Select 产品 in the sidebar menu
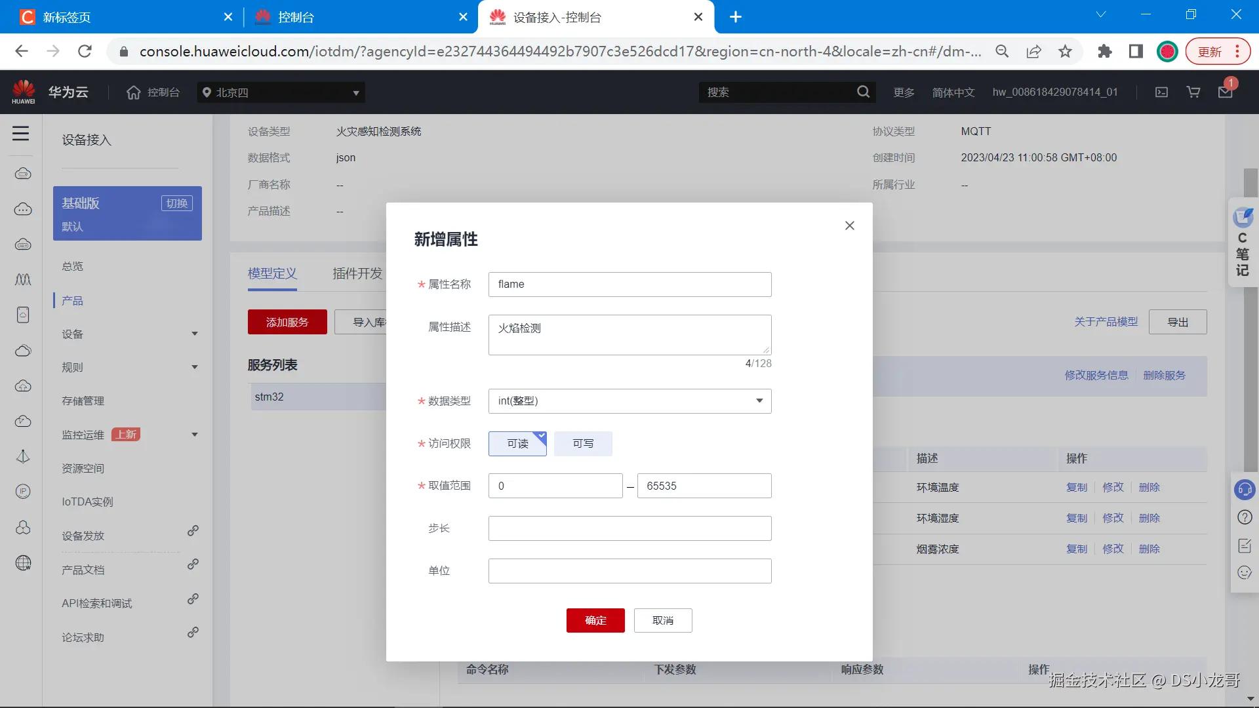 (72, 301)
